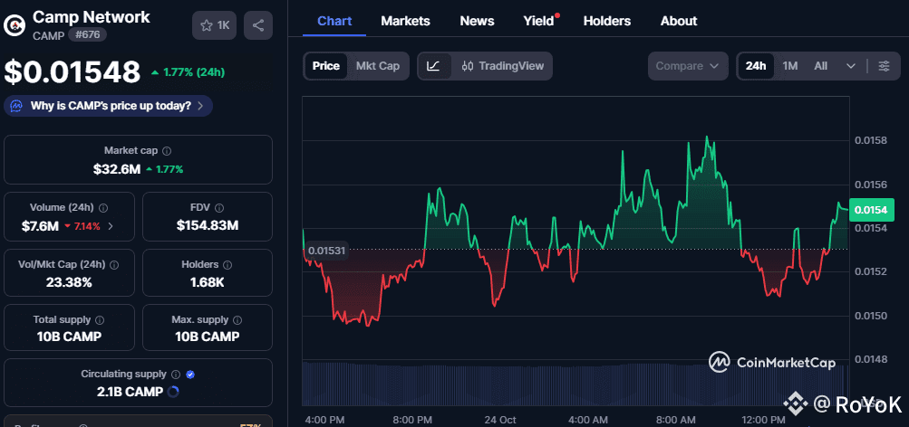Click the info icon beside Holders stat
This screenshot has width=909, height=427.
(228, 264)
